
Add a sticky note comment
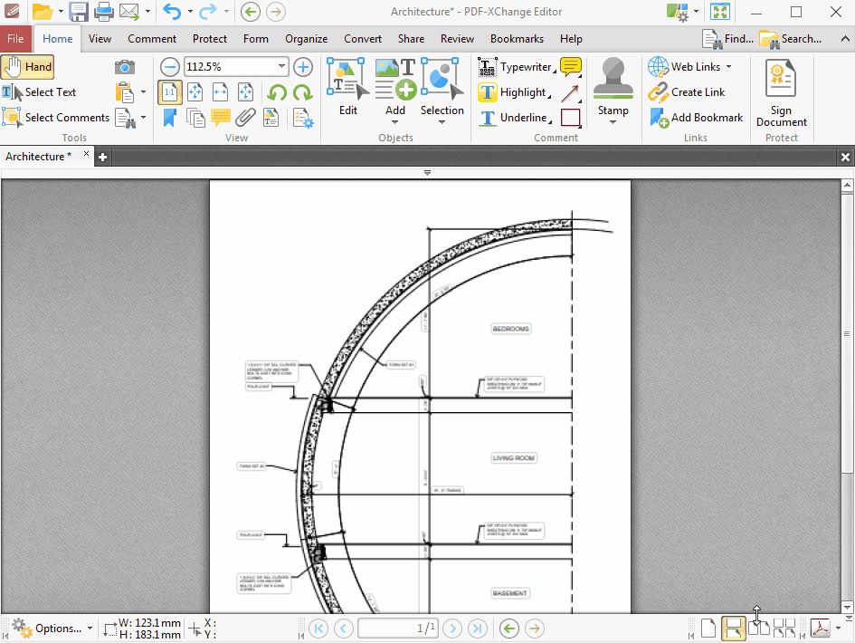click(571, 67)
